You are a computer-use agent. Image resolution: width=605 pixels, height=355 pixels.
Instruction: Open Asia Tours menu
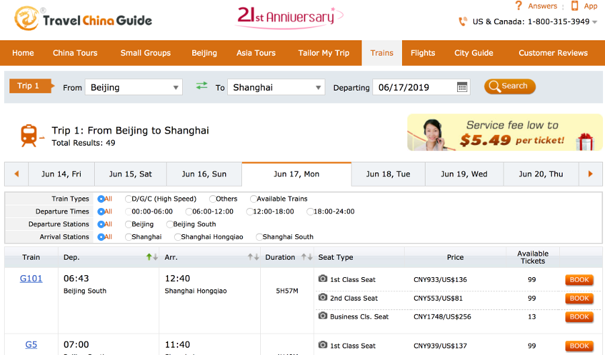[x=256, y=53]
